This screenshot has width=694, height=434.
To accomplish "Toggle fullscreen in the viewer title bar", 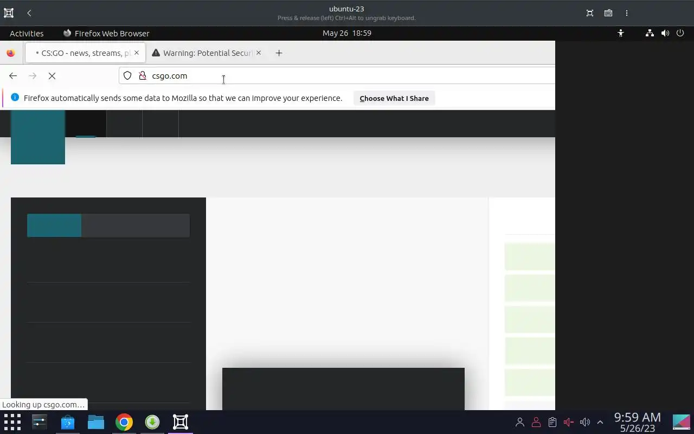I will [590, 13].
